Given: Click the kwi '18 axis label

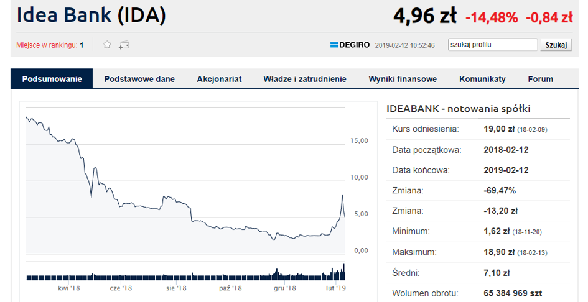Looking at the screenshot, I should [70, 288].
